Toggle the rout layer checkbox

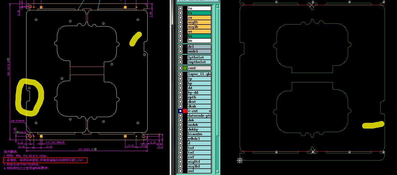(180, 68)
